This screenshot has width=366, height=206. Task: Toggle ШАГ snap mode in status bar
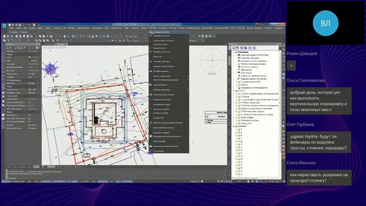(x=30, y=181)
